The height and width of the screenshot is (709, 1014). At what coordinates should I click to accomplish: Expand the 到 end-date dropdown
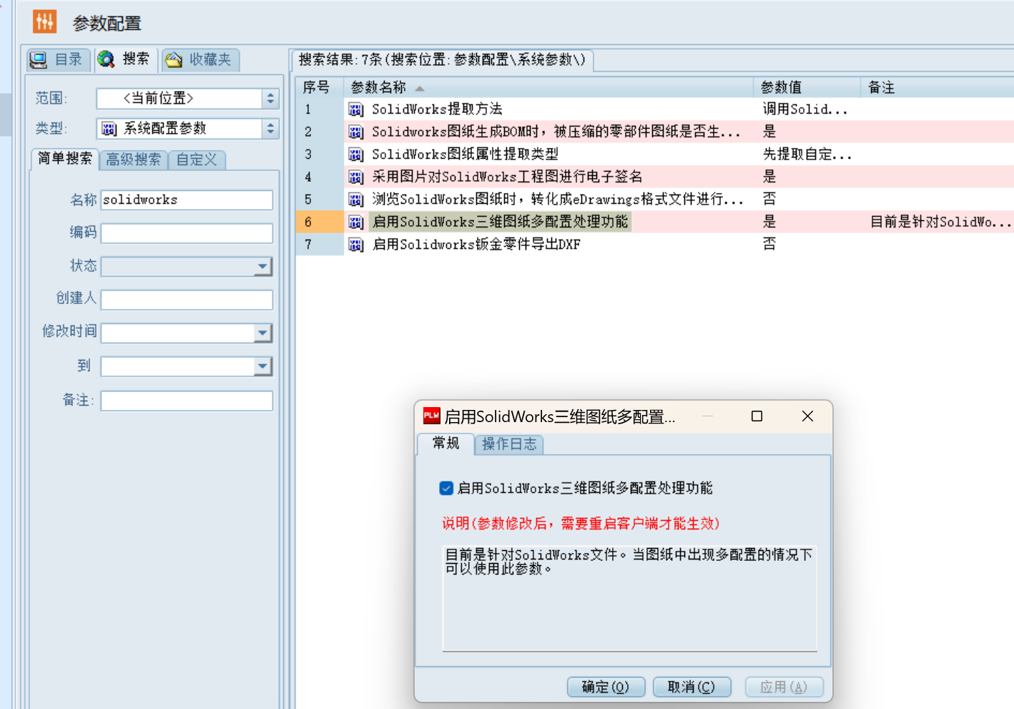[263, 366]
